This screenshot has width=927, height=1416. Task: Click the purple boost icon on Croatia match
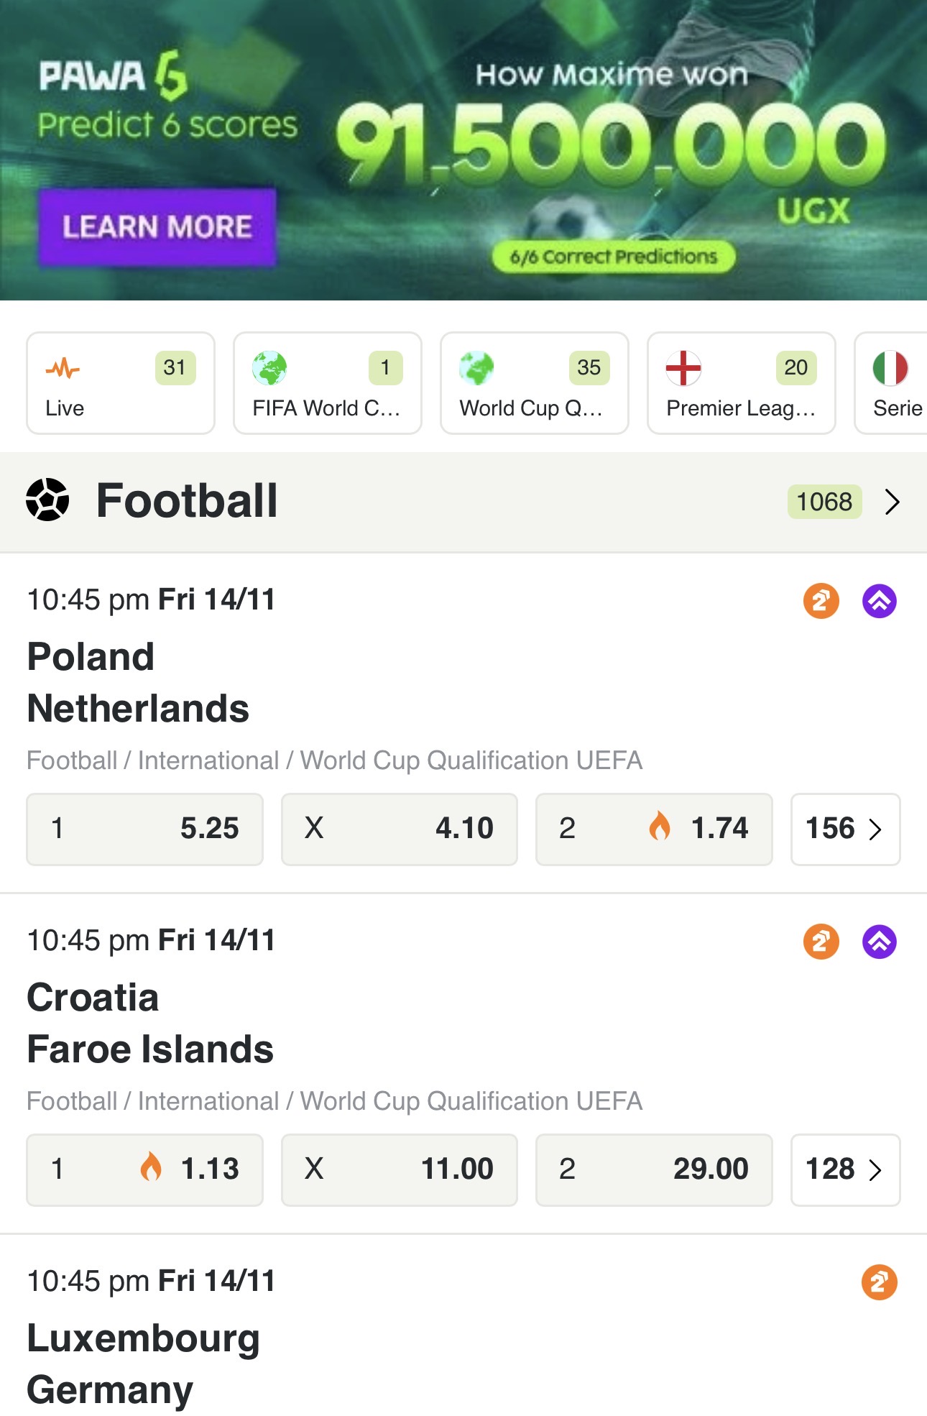pyautogui.click(x=879, y=942)
